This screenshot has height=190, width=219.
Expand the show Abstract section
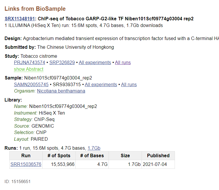click(29, 69)
